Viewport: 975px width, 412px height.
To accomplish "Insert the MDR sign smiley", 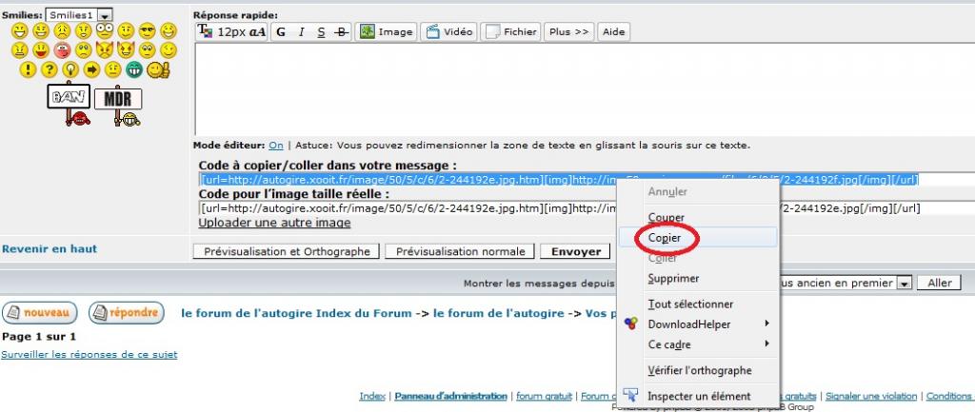I will (118, 107).
